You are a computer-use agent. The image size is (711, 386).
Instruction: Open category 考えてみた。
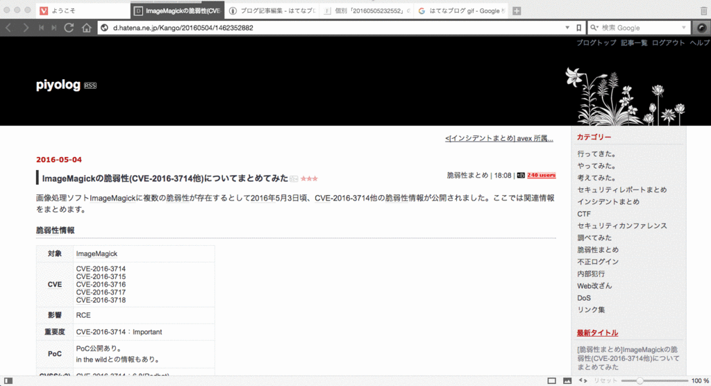point(596,178)
